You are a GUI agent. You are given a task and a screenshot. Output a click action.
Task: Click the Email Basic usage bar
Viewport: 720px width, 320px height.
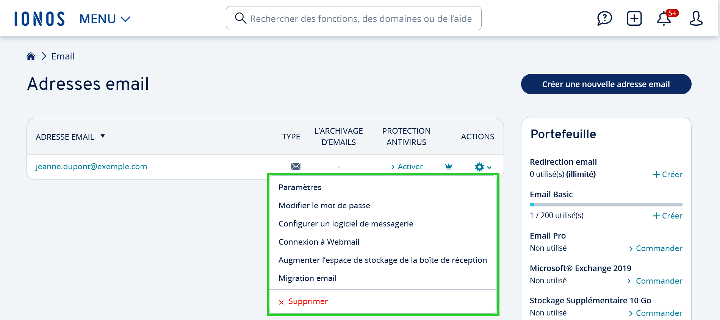point(606,205)
